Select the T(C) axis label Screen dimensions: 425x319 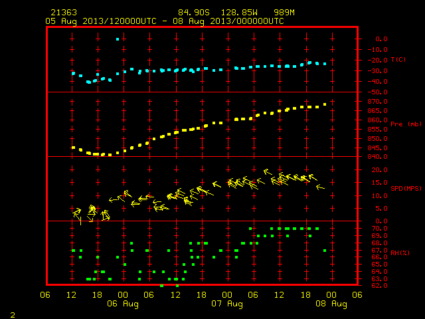(x=398, y=60)
